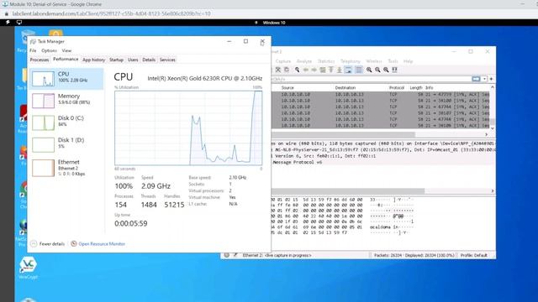The height and width of the screenshot is (302, 538).
Task: Click lab client lightning bolt icon
Action: pos(8,23)
